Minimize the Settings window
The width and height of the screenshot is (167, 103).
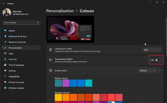tap(150, 2)
